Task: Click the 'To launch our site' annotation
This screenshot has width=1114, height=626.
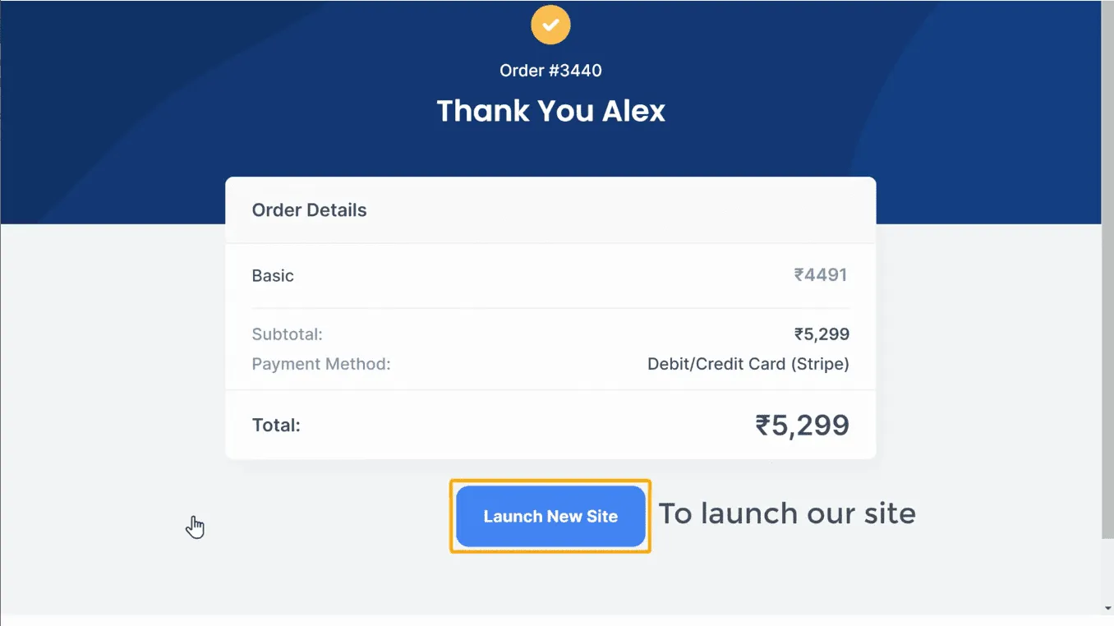Action: pos(787,514)
